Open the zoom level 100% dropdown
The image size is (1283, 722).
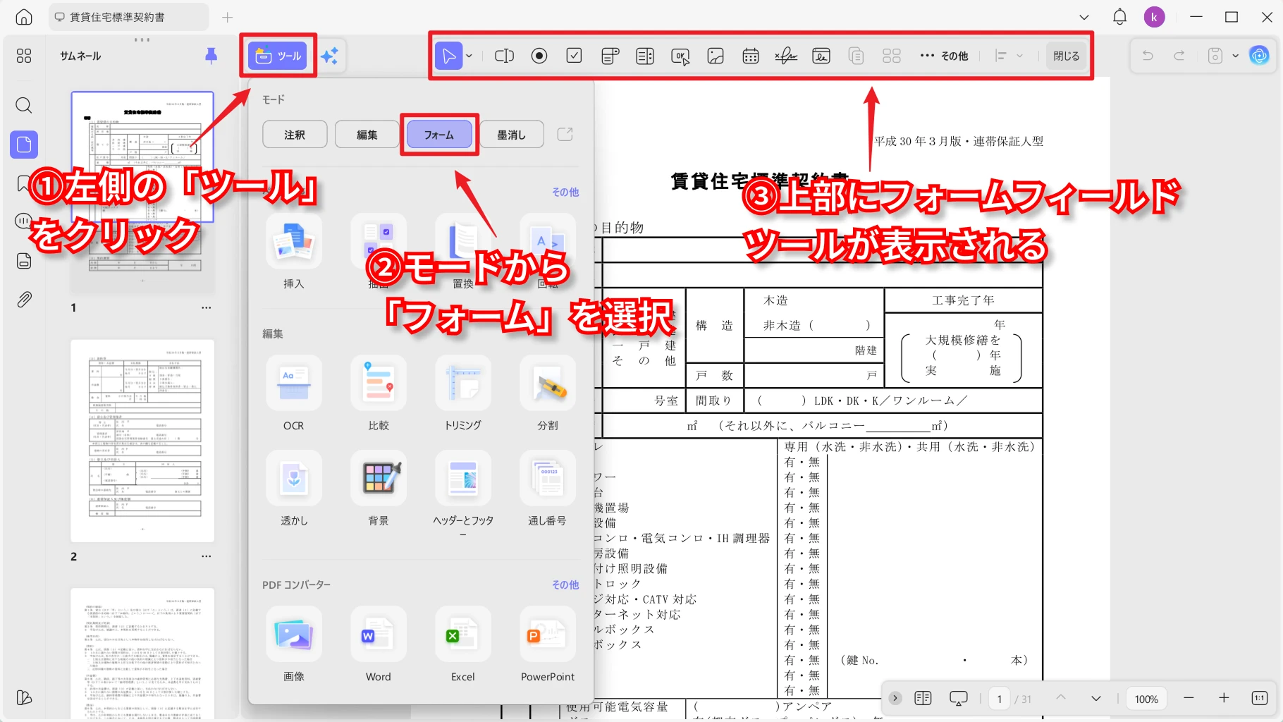click(1146, 699)
